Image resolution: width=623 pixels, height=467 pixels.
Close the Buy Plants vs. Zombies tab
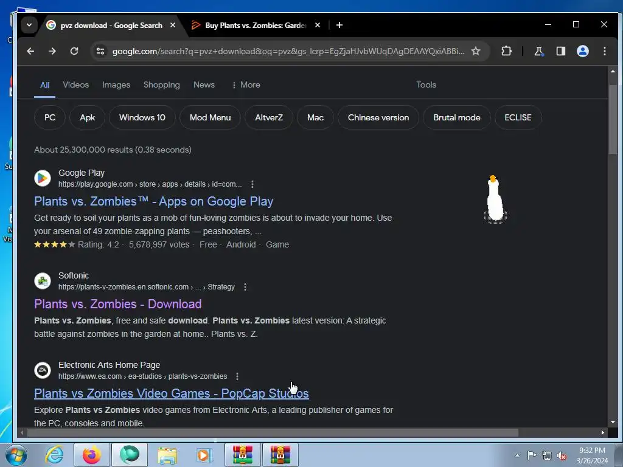318,25
